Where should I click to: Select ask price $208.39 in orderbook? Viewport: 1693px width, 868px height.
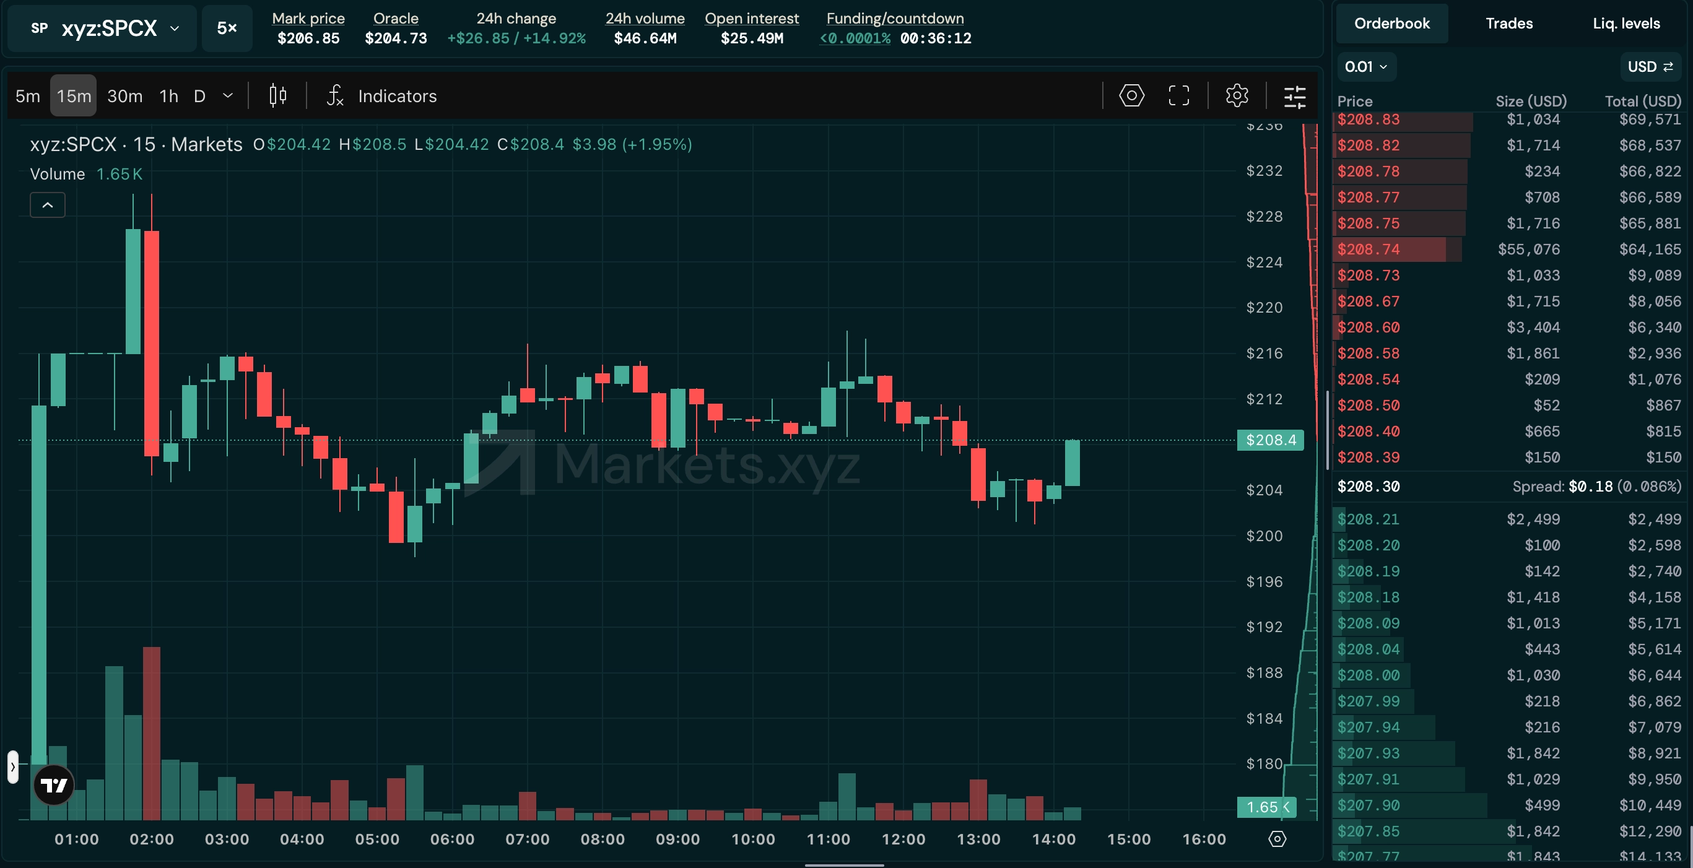click(x=1369, y=458)
